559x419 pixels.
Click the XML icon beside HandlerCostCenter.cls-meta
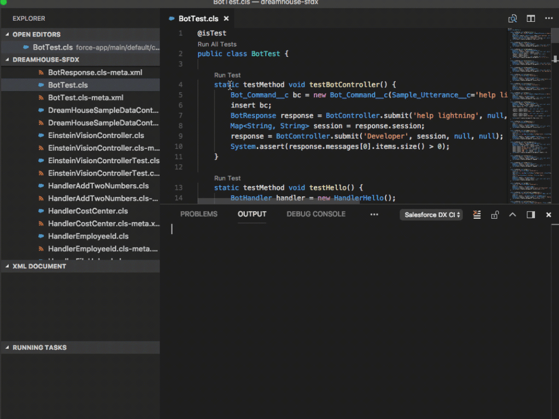click(41, 224)
